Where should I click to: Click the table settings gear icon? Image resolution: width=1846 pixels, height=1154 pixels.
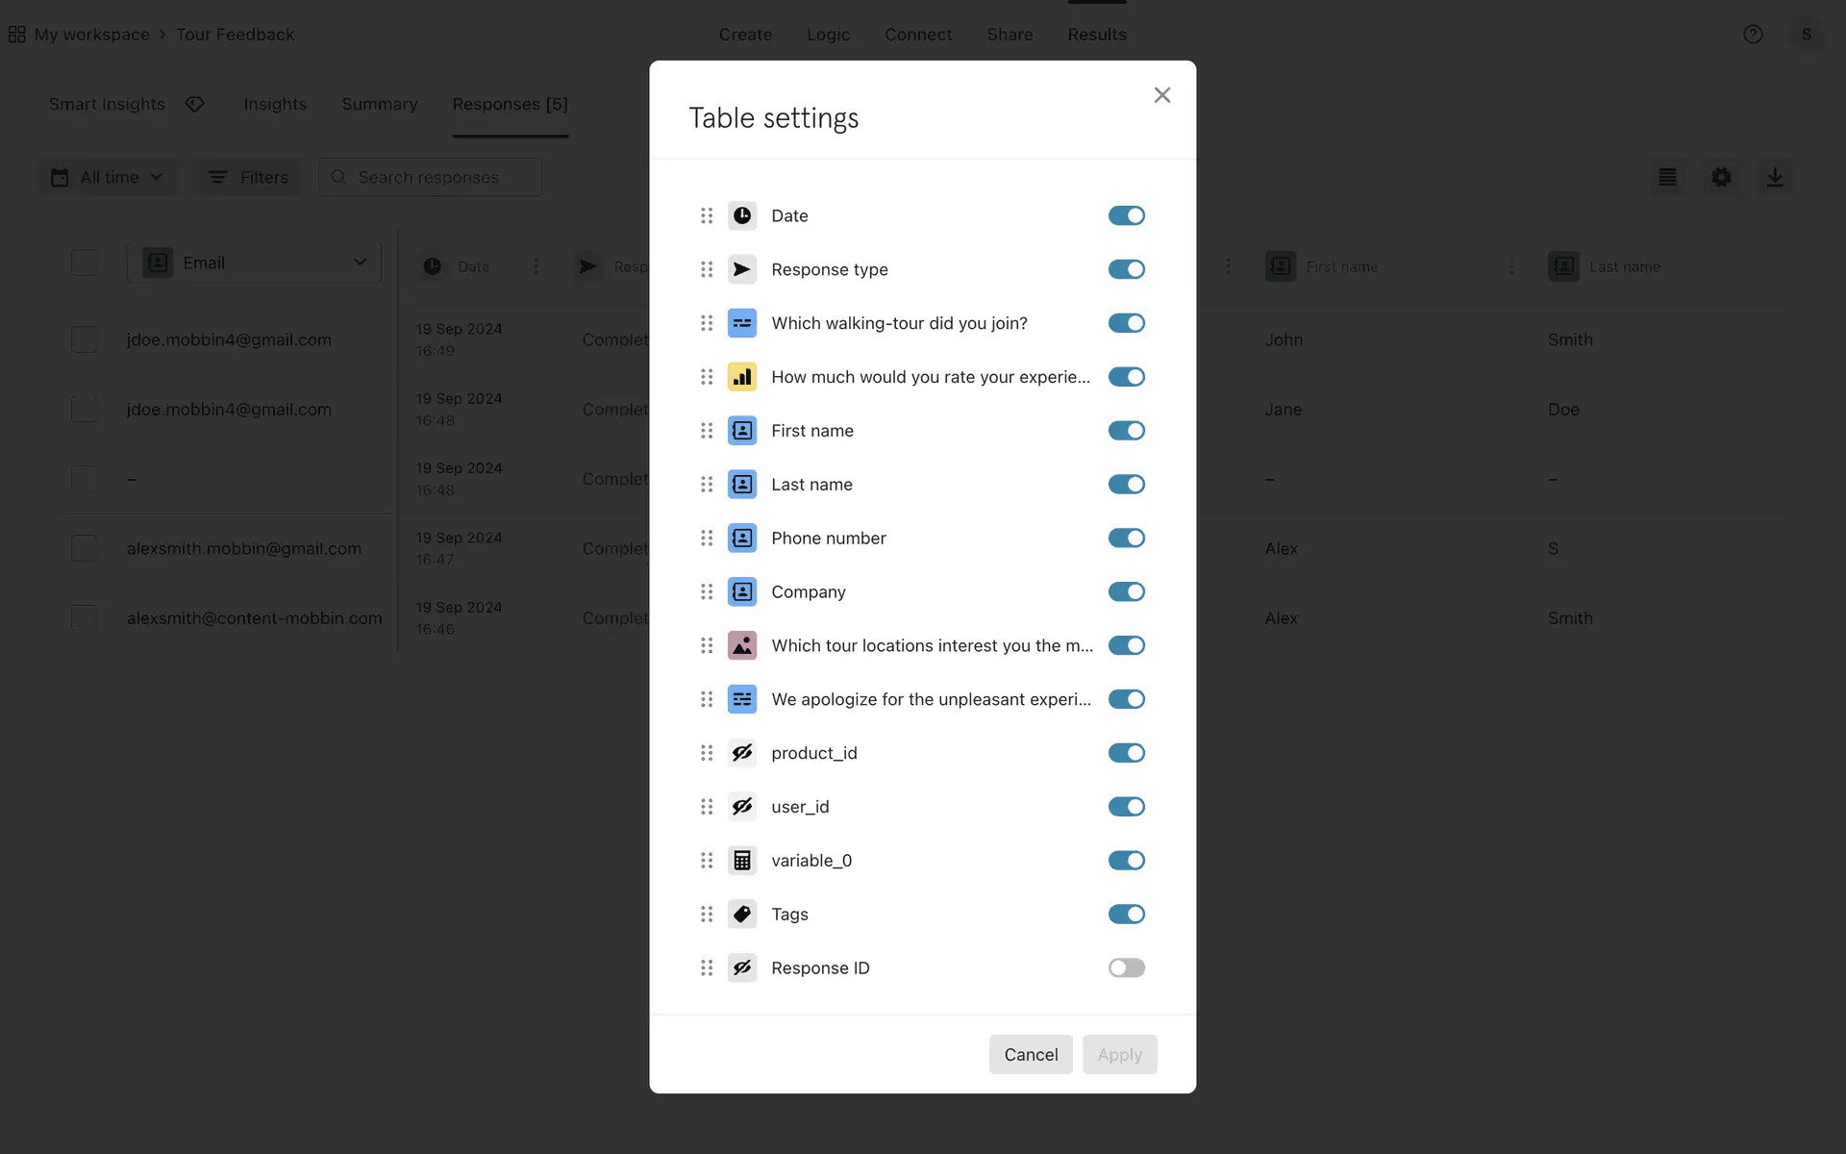(1721, 177)
